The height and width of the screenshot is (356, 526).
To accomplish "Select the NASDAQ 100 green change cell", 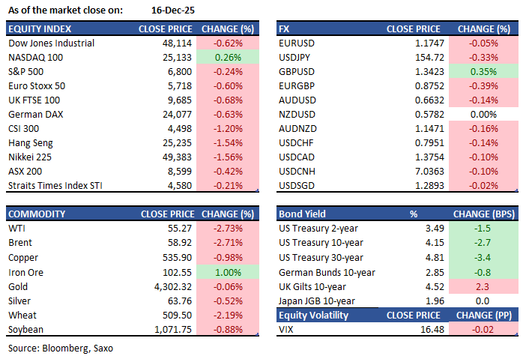I will [225, 57].
